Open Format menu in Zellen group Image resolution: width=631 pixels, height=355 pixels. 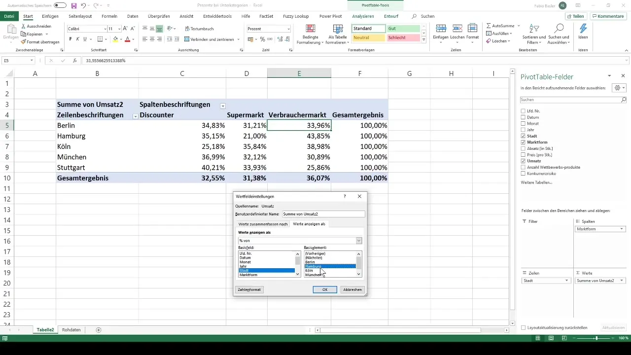coord(472,34)
